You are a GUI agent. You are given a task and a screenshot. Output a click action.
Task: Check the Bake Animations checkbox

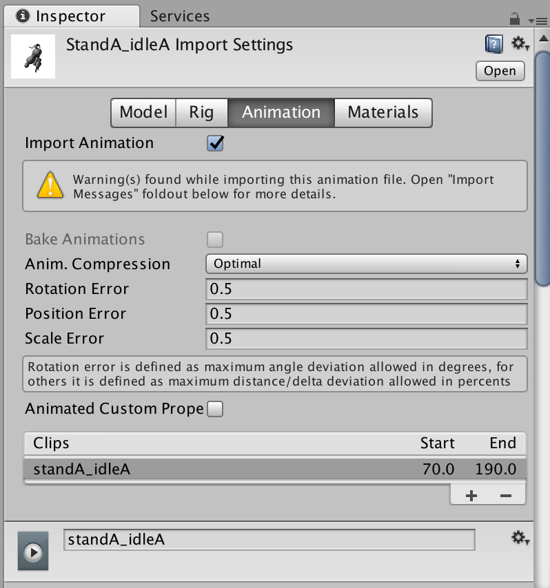point(214,239)
